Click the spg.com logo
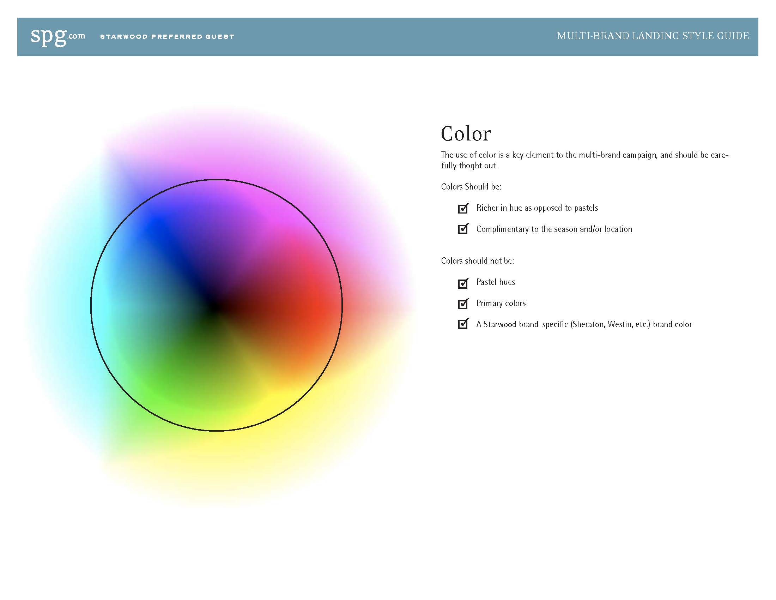The height and width of the screenshot is (600, 776). (58, 37)
